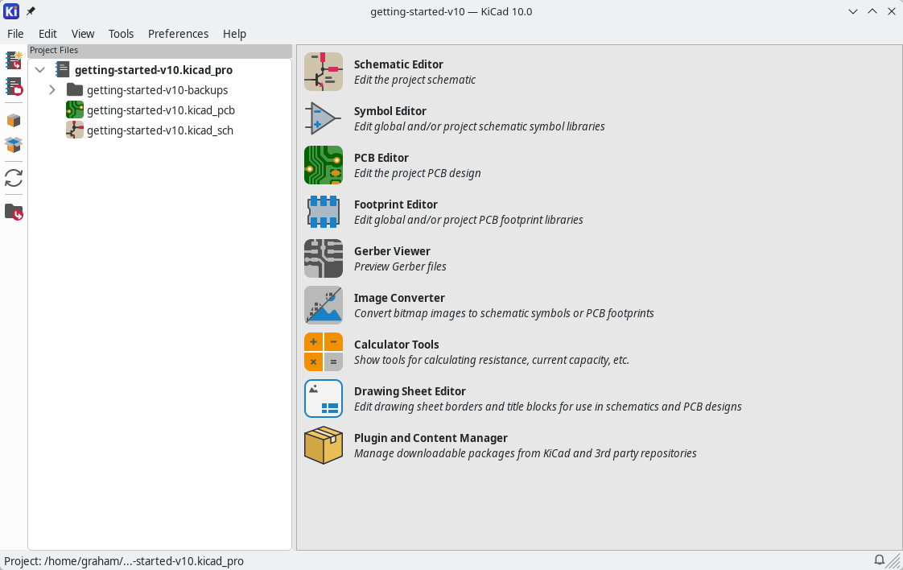903x570 pixels.
Task: Click the New Project toolbar icon
Action: click(14, 60)
